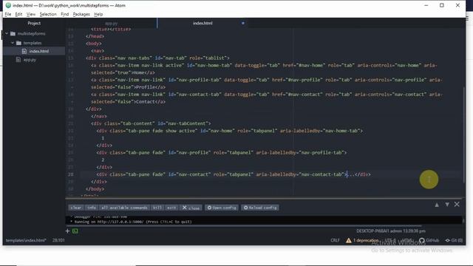Image resolution: width=473 pixels, height=266 pixels.
Task: Click the templates\index.html path in status bar
Action: pyautogui.click(x=26, y=240)
